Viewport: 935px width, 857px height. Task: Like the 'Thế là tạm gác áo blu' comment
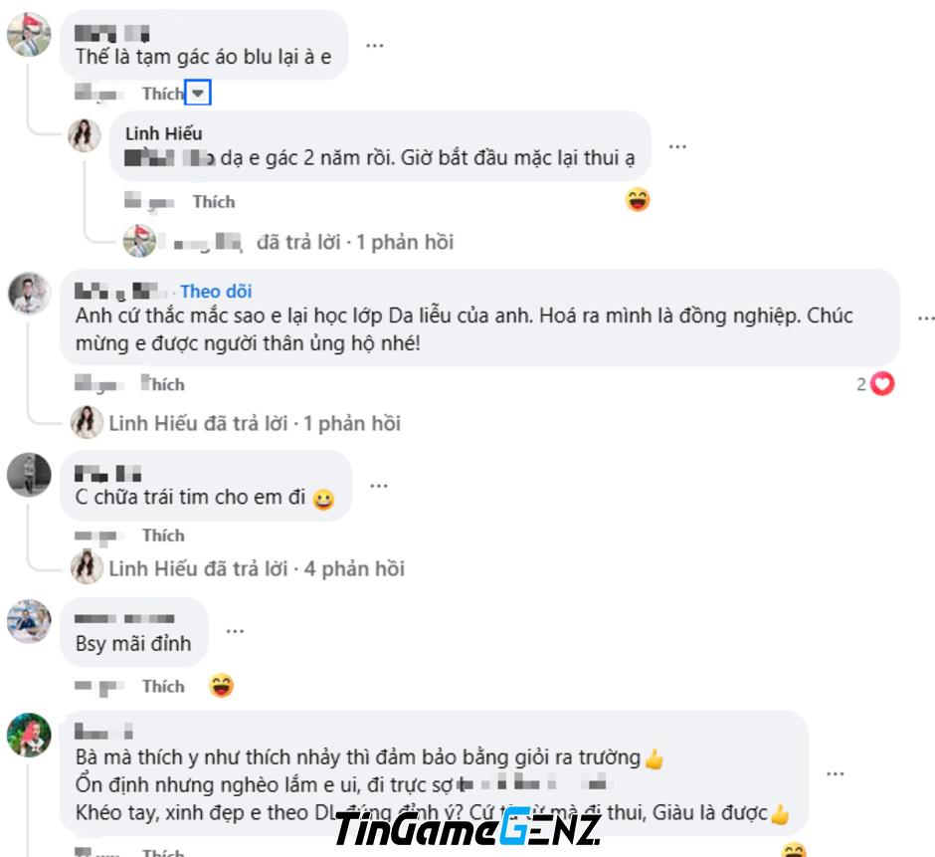click(x=163, y=94)
